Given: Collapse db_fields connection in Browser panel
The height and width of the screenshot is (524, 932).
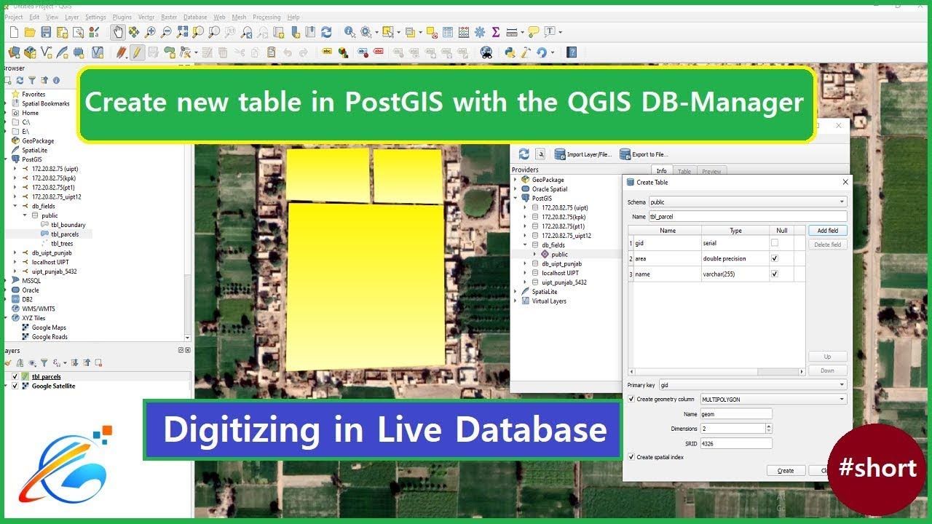Looking at the screenshot, I should point(15,206).
